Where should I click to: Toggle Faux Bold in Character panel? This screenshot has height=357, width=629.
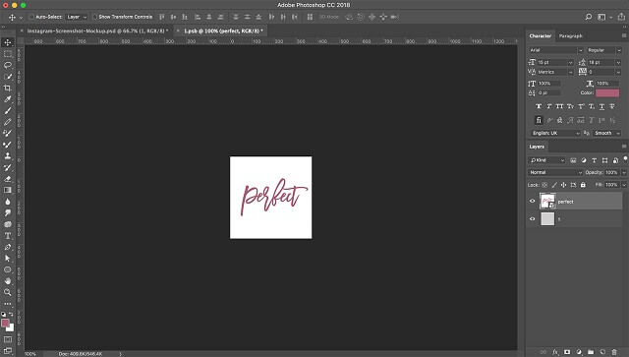point(539,106)
